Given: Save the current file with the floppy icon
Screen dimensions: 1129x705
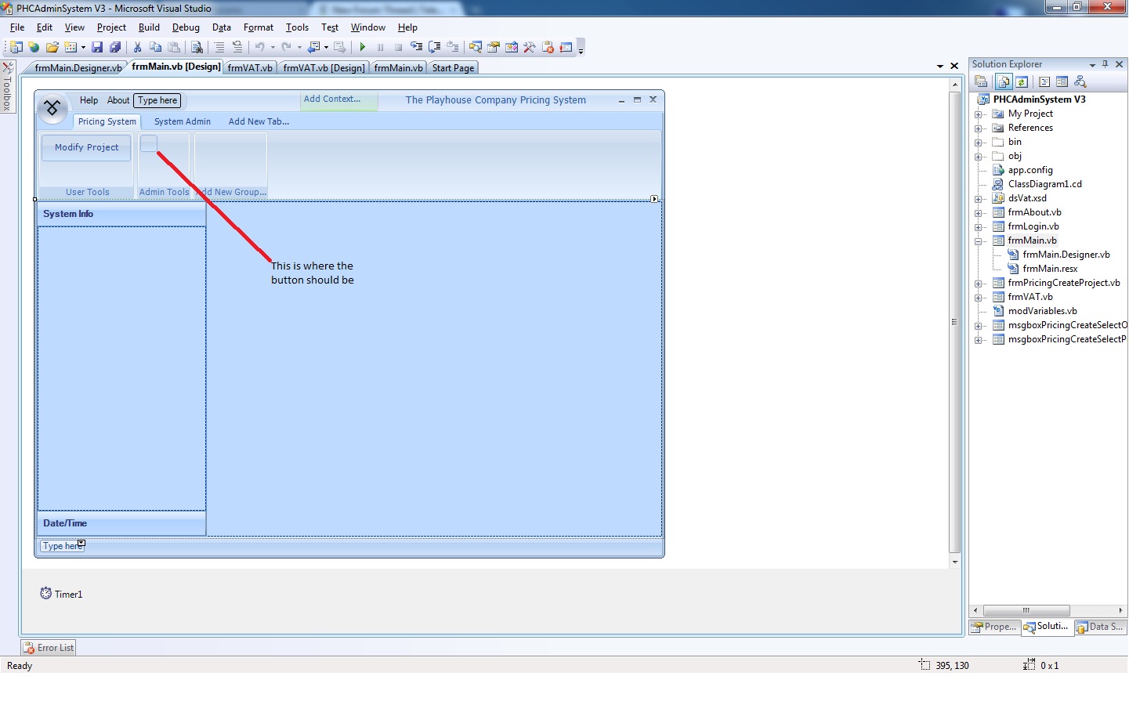Looking at the screenshot, I should [97, 47].
